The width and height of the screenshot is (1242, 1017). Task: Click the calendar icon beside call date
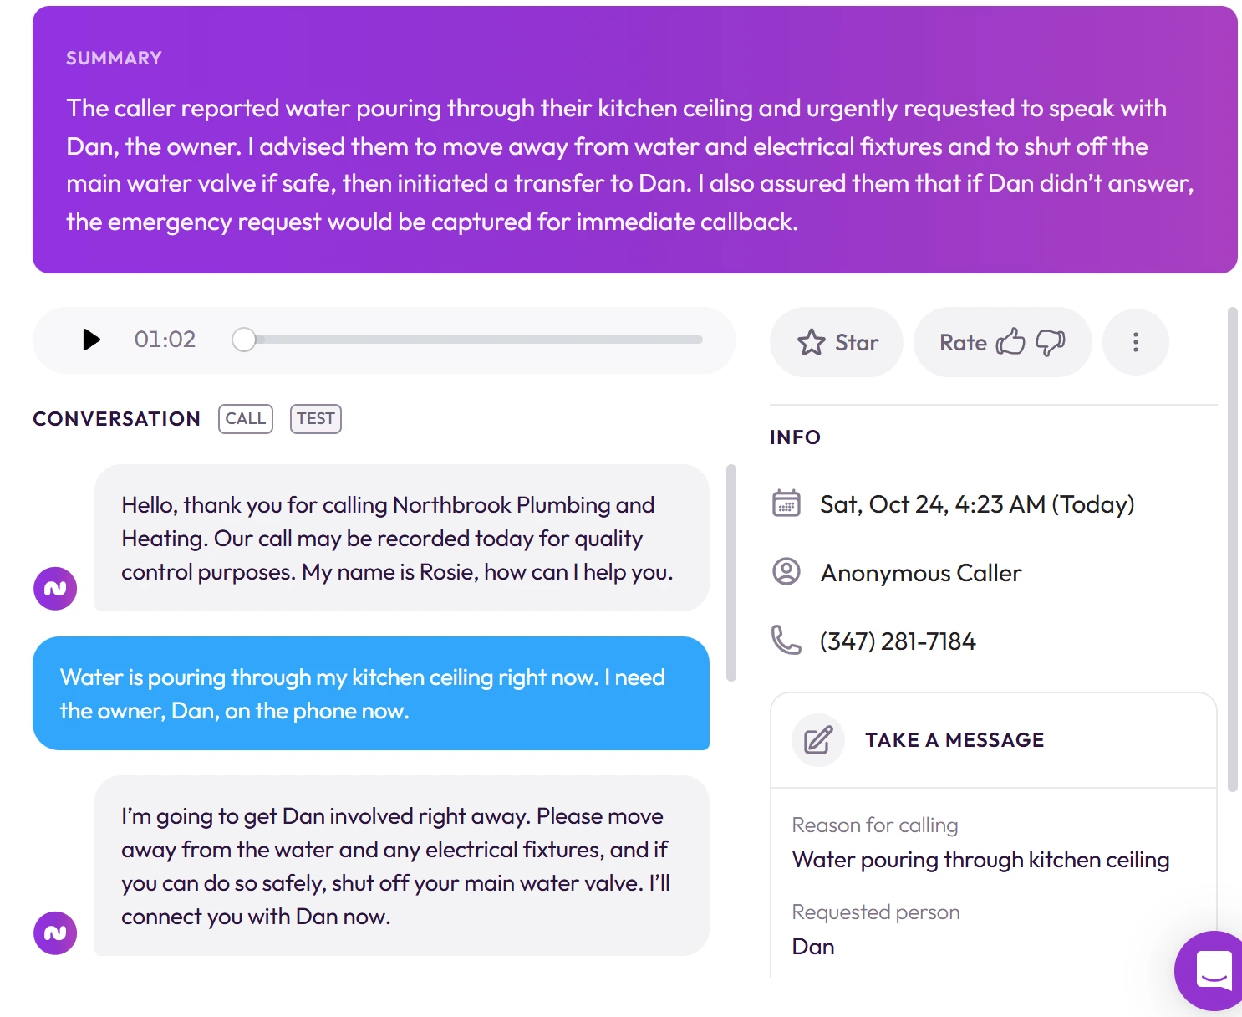pos(786,503)
